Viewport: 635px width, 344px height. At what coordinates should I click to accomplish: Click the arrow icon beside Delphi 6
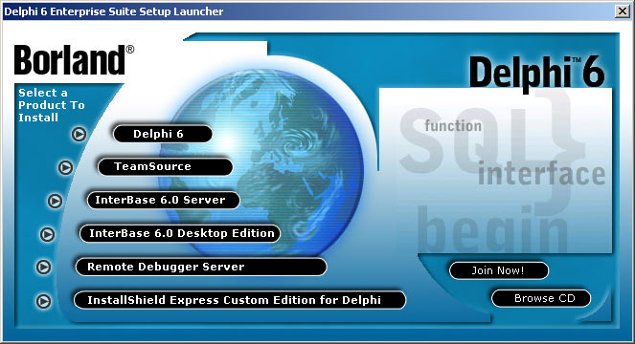pyautogui.click(x=79, y=134)
